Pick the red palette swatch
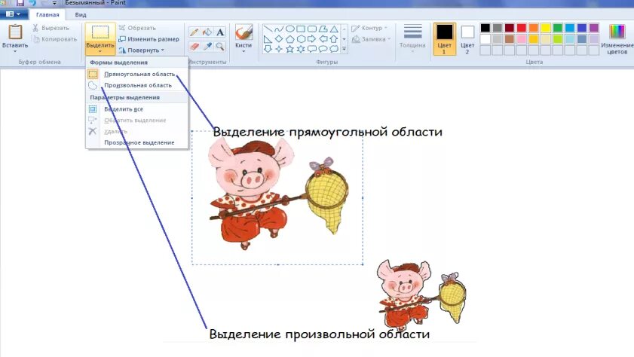The image size is (634, 357). [x=522, y=28]
